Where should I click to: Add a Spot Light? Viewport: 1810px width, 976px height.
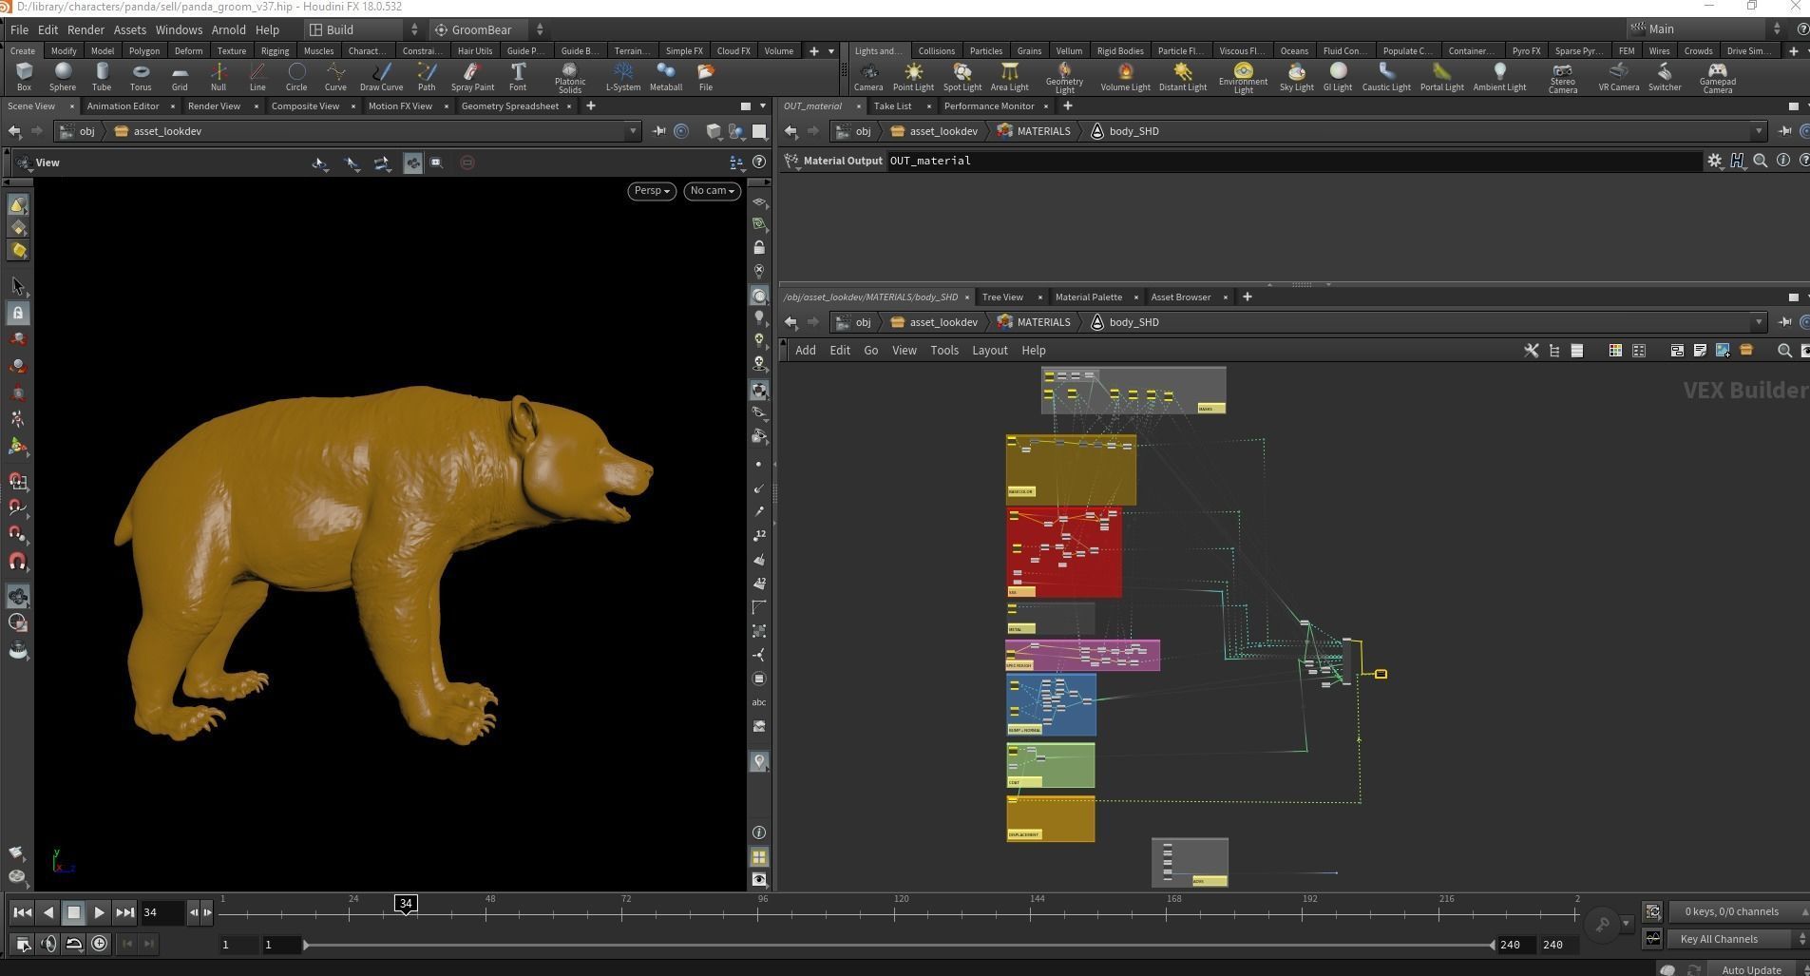click(x=962, y=76)
